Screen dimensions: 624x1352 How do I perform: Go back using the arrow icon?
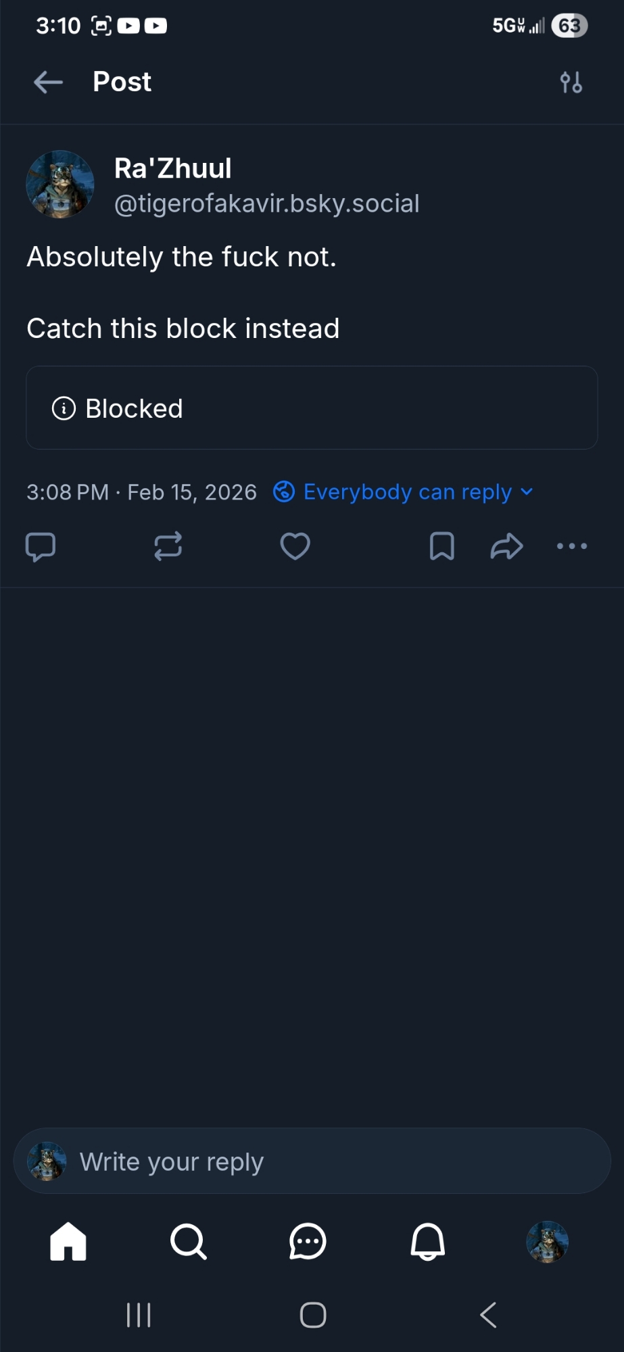pyautogui.click(x=48, y=82)
